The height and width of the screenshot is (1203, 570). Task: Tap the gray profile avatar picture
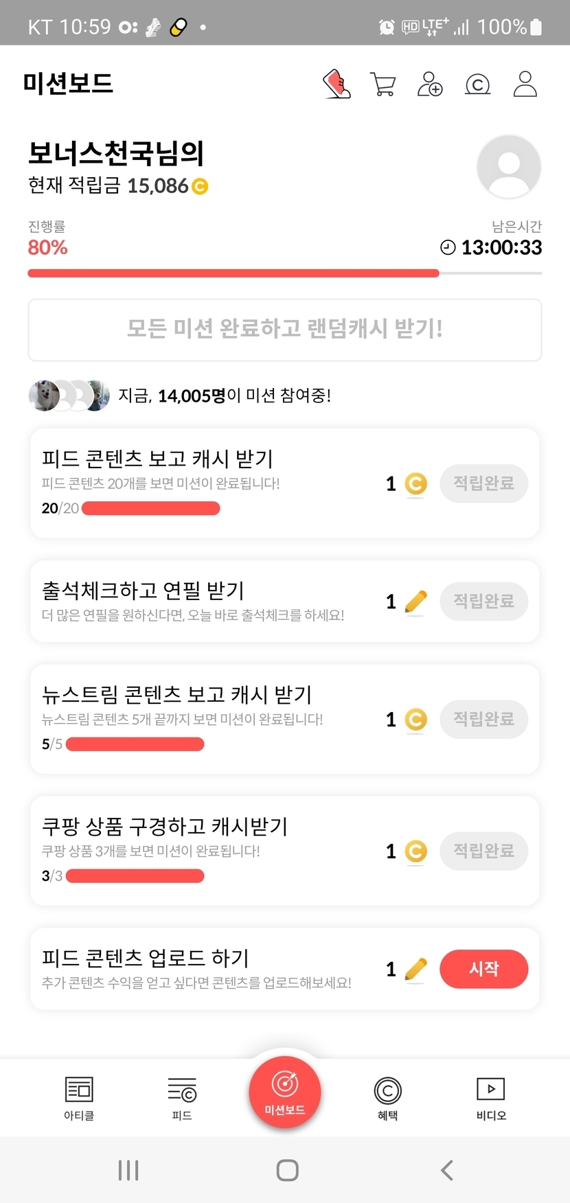click(x=509, y=167)
